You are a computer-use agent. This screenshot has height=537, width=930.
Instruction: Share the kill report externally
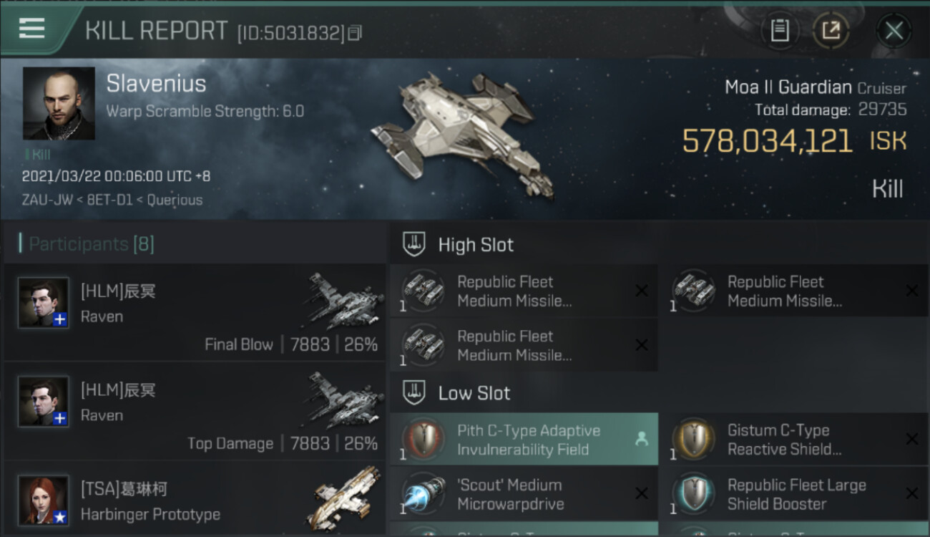(x=831, y=30)
